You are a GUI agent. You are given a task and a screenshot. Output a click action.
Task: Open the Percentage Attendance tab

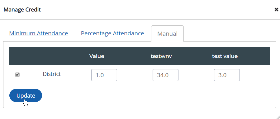tap(112, 33)
